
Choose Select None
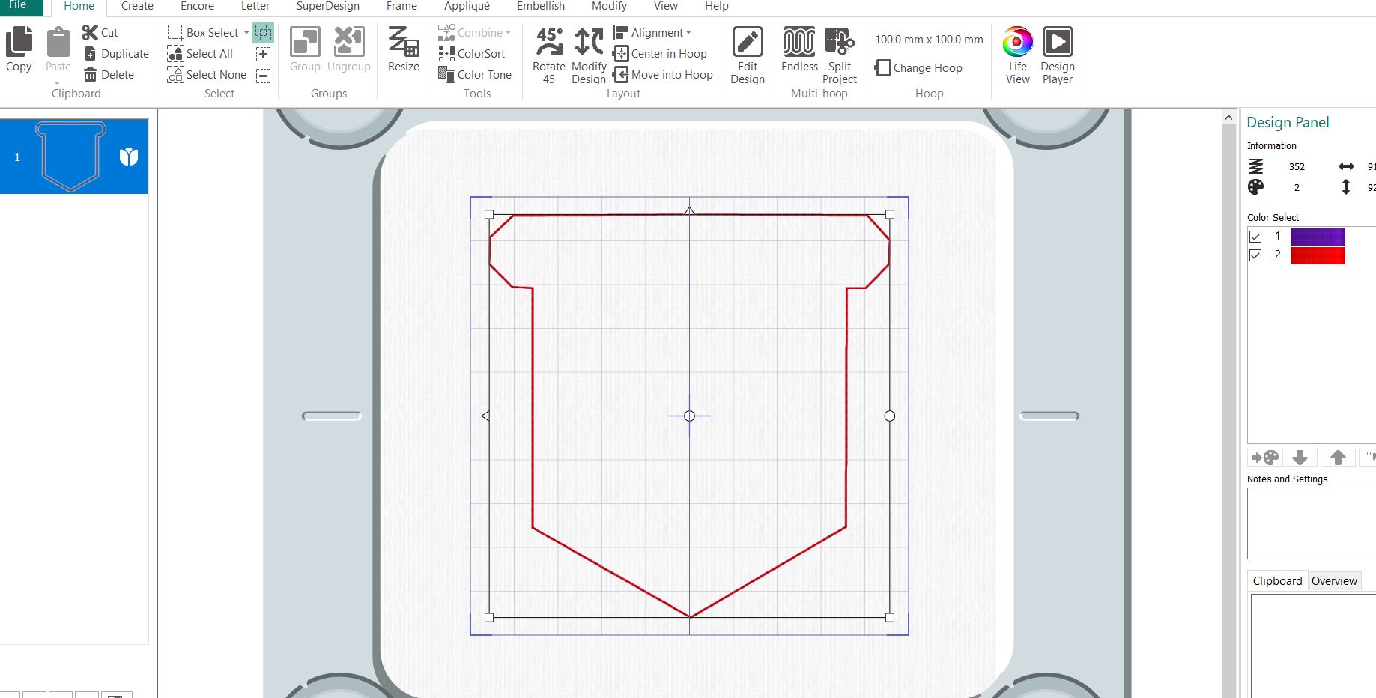pyautogui.click(x=207, y=75)
